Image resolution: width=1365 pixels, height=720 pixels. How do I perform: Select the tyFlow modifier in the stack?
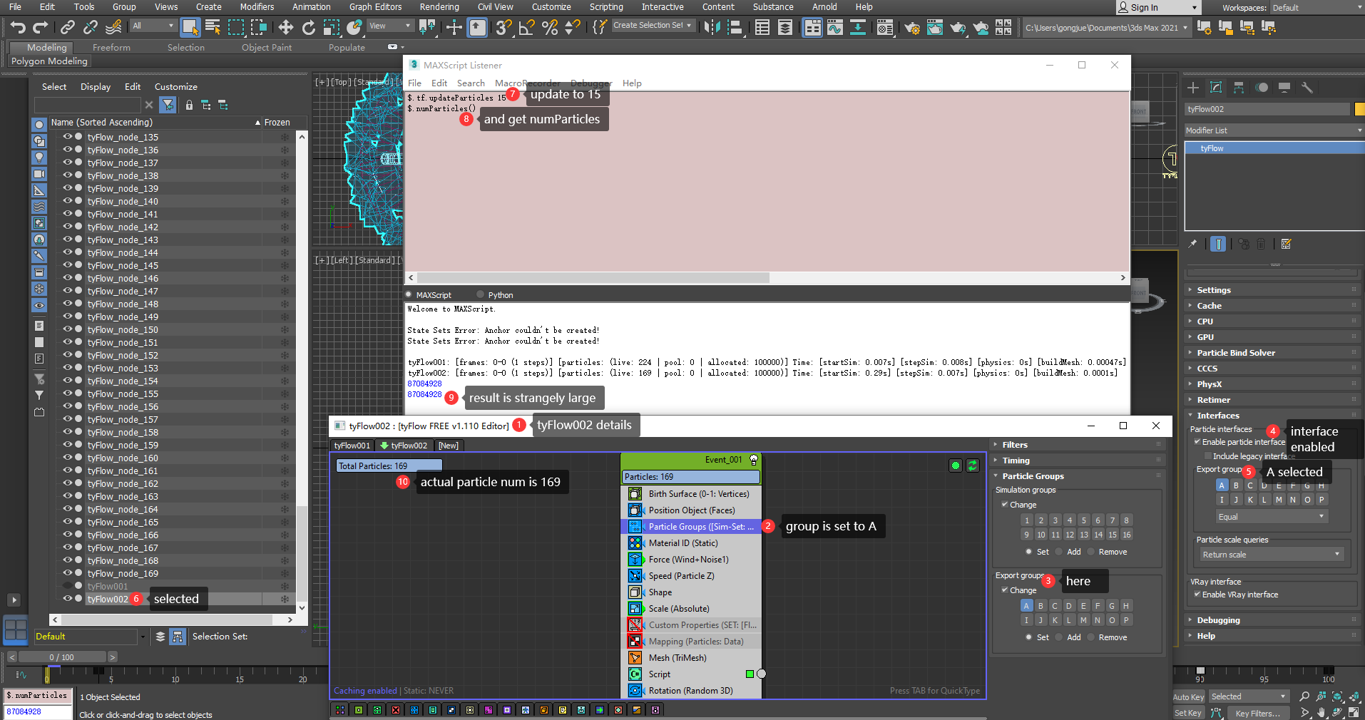point(1274,148)
